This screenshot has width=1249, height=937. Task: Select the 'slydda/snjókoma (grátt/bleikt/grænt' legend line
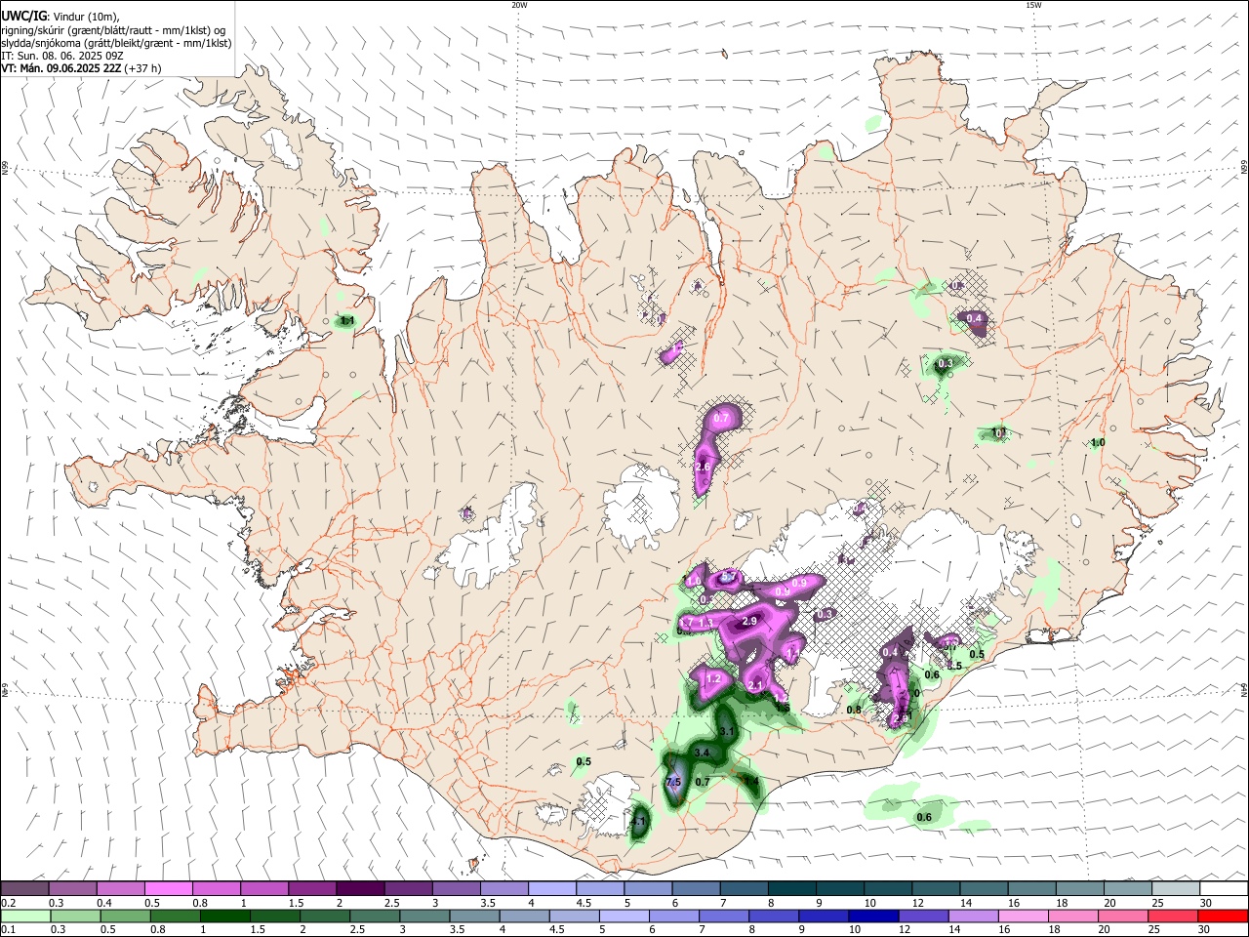click(116, 43)
